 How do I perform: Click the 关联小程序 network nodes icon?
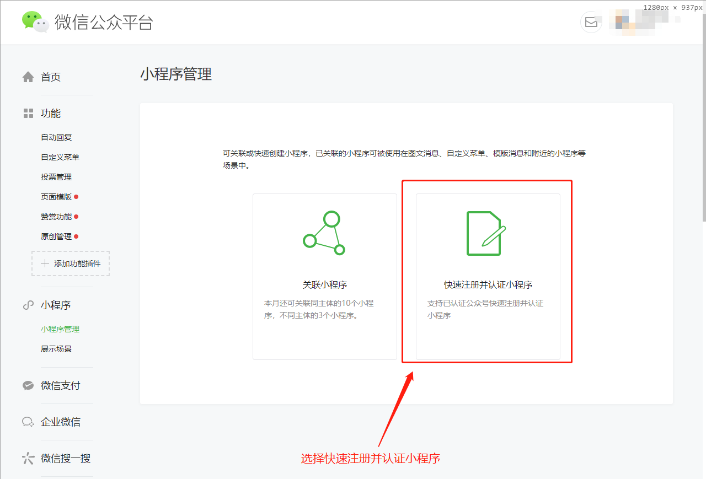point(324,233)
